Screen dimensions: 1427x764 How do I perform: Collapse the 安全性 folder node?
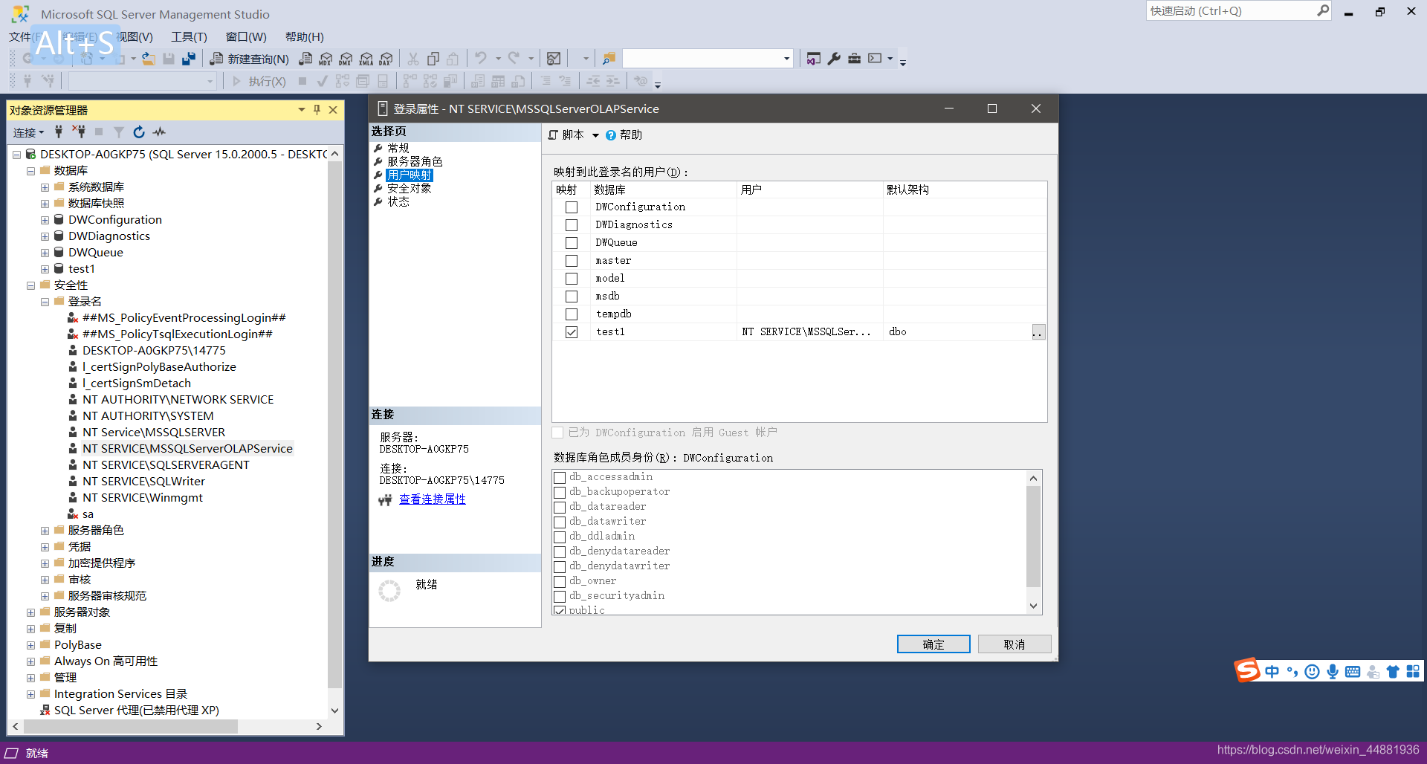[x=31, y=285]
